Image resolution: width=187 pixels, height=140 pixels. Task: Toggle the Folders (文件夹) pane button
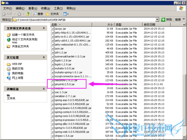tap(52, 14)
